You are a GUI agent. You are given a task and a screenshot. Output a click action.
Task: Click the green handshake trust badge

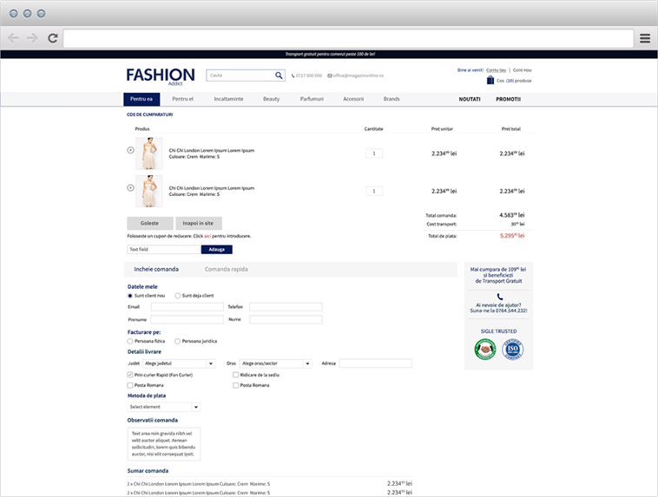pos(484,350)
